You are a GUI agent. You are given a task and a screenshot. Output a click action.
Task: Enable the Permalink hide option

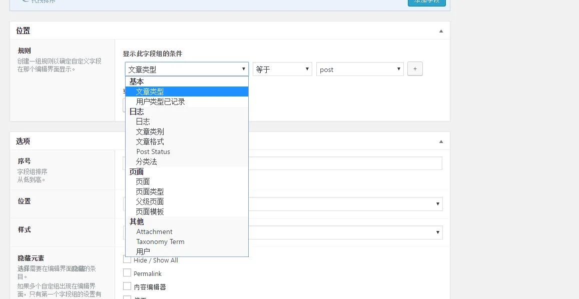coord(127,273)
